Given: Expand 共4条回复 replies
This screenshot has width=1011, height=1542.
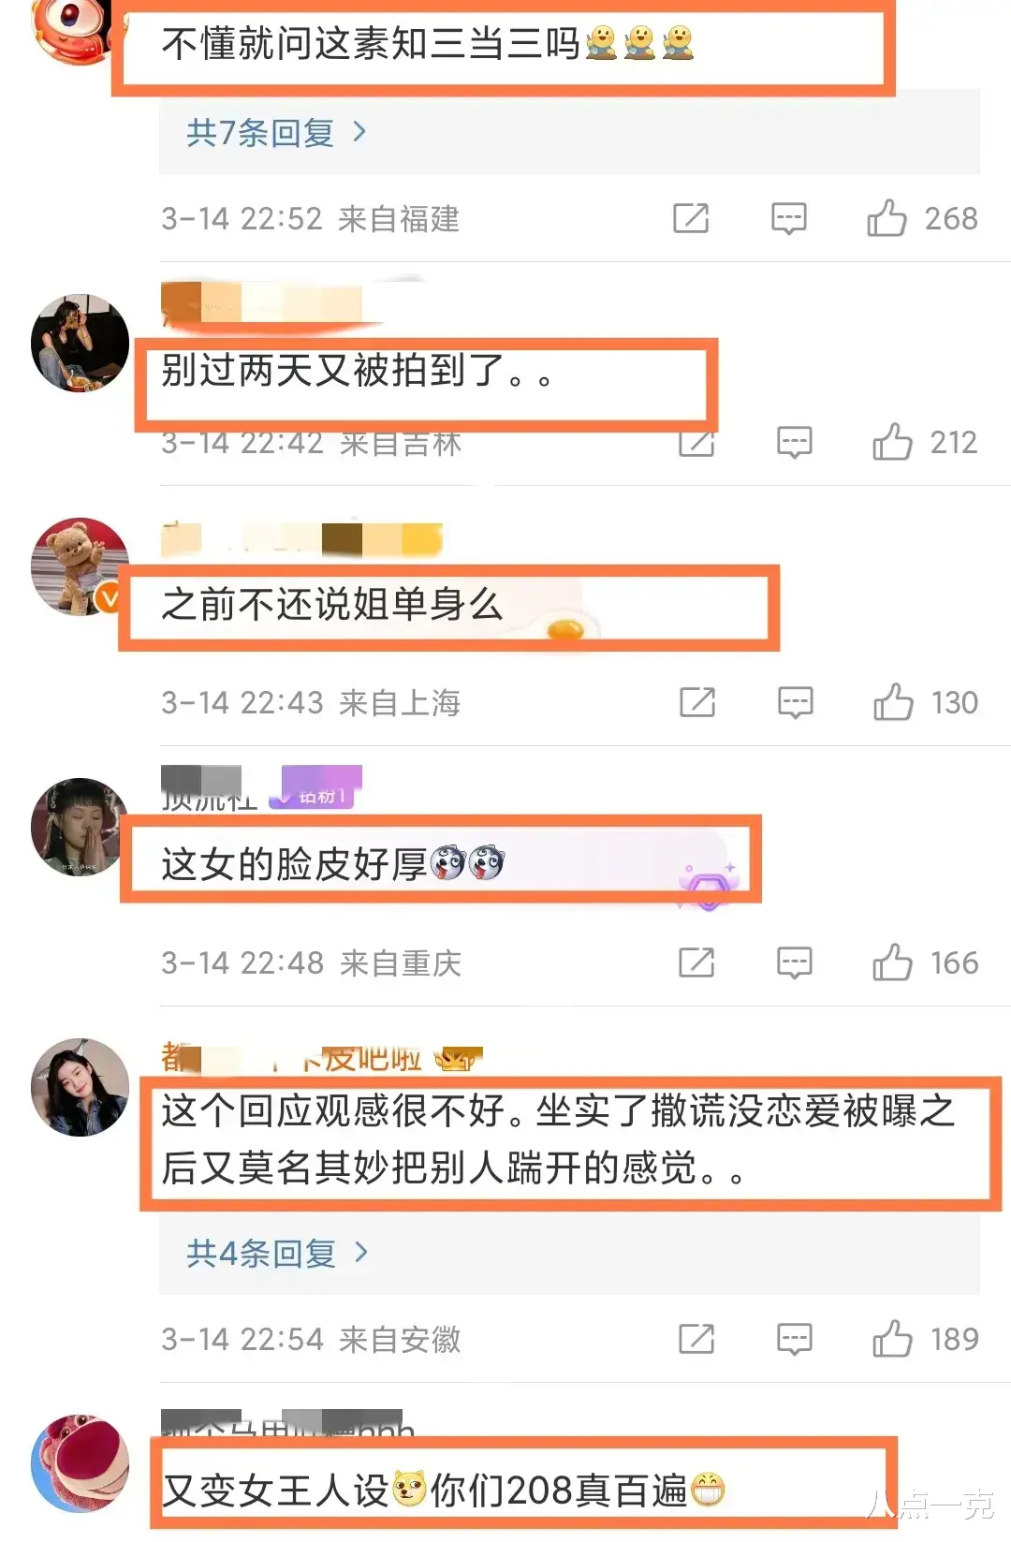Looking at the screenshot, I should click(x=277, y=1253).
